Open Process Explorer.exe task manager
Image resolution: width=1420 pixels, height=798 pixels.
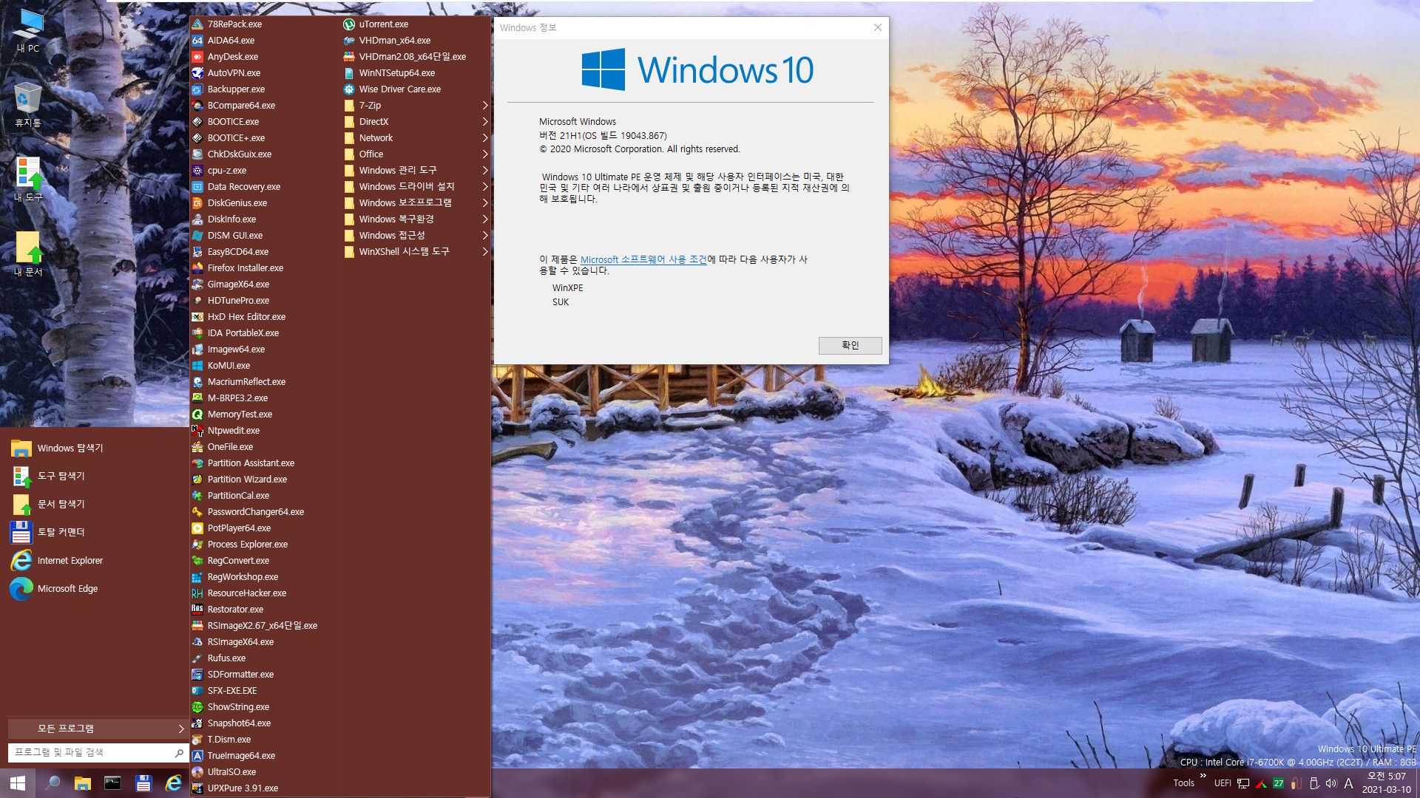point(247,544)
